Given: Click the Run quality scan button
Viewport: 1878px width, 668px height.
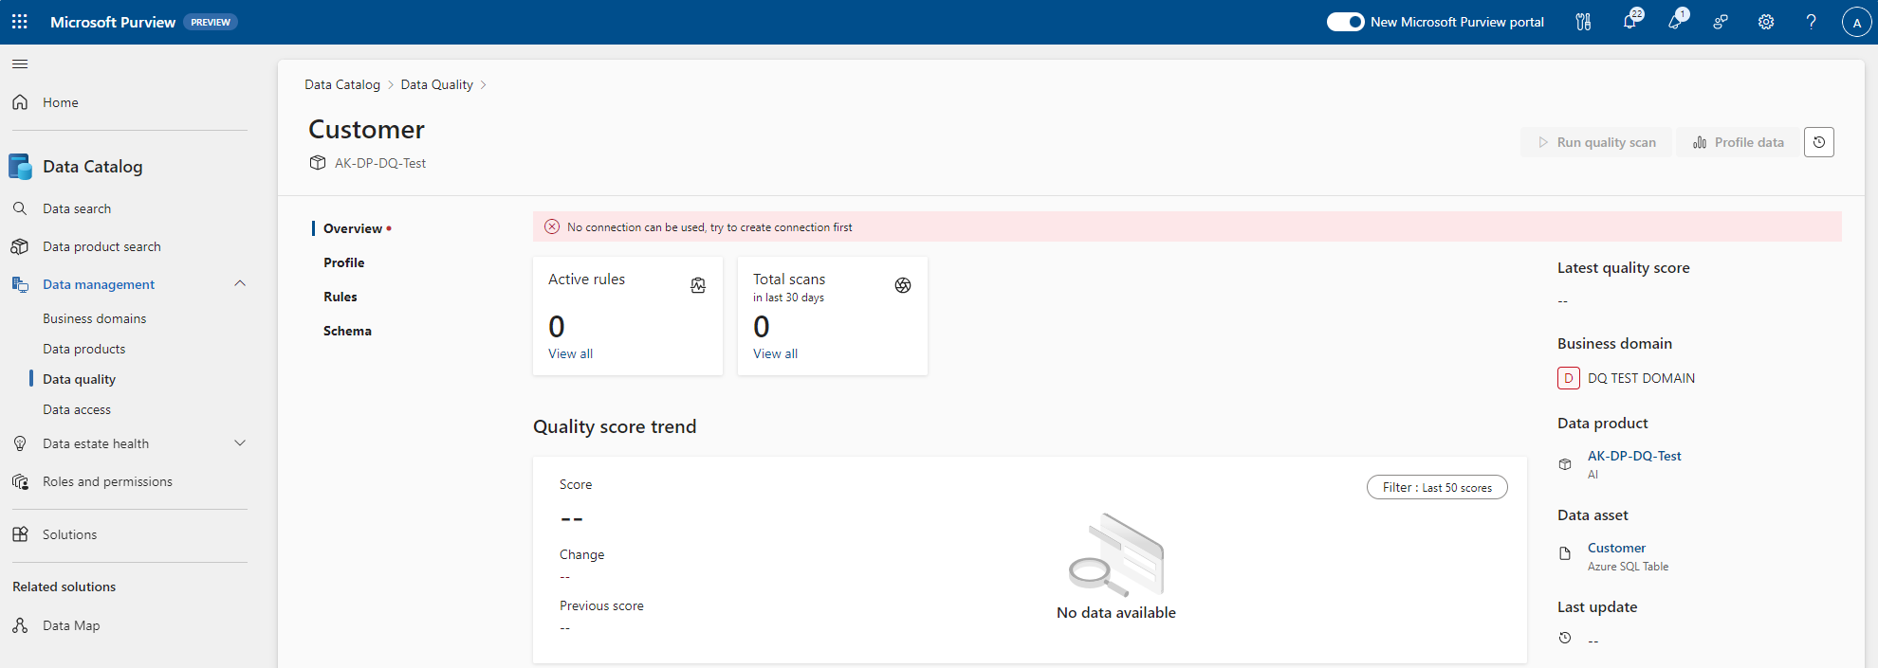Looking at the screenshot, I should 1596,142.
